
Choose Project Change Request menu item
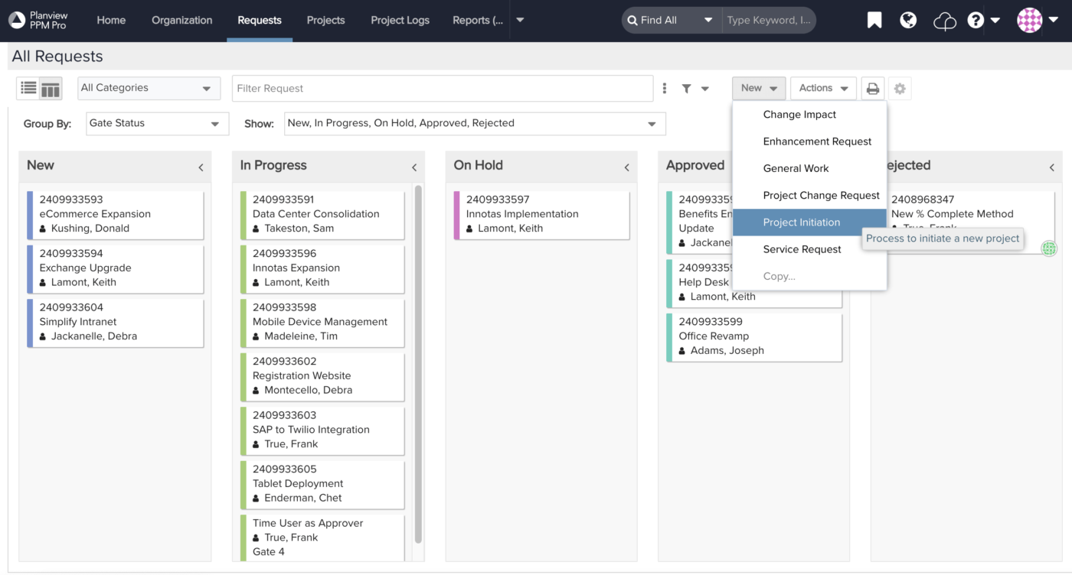click(x=809, y=195)
